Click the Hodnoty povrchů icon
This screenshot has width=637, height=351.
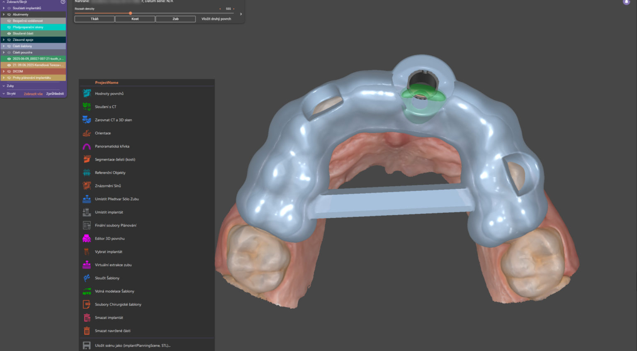(x=87, y=93)
